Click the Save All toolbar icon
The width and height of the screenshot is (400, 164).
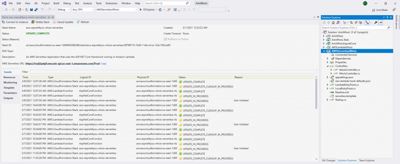click(36, 10)
